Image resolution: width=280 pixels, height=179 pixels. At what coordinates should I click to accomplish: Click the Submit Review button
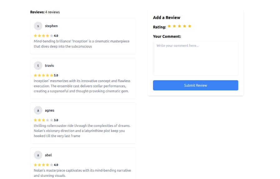click(x=195, y=85)
